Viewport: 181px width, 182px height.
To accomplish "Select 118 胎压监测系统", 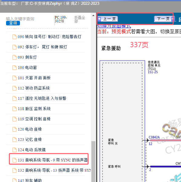I will click(34, 109).
